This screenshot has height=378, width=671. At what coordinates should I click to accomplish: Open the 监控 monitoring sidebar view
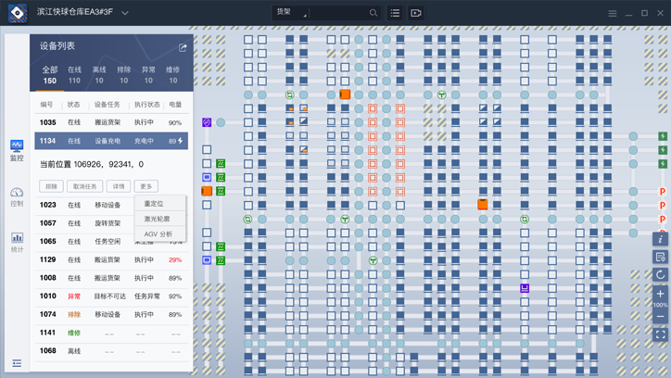tap(17, 150)
